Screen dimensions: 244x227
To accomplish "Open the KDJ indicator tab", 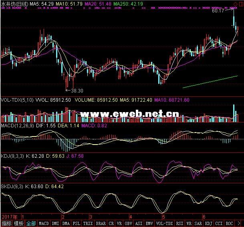I will (208, 223).
